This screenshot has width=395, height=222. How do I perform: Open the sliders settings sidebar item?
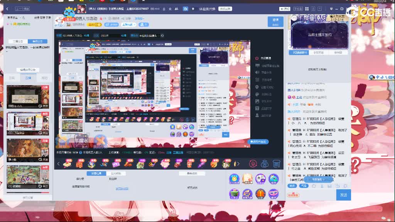click(x=257, y=80)
